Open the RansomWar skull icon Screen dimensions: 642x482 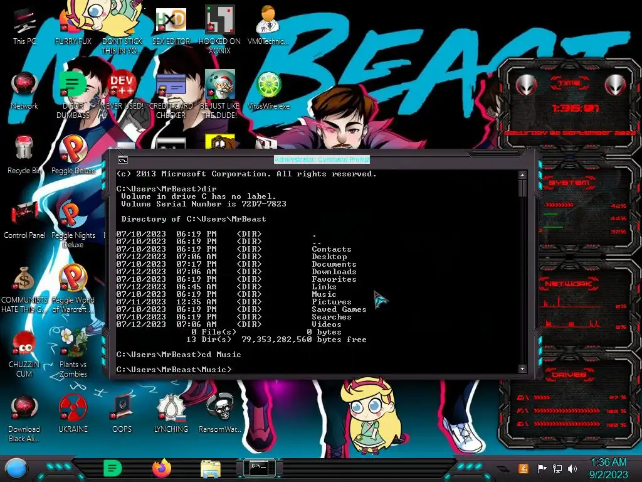click(x=219, y=414)
